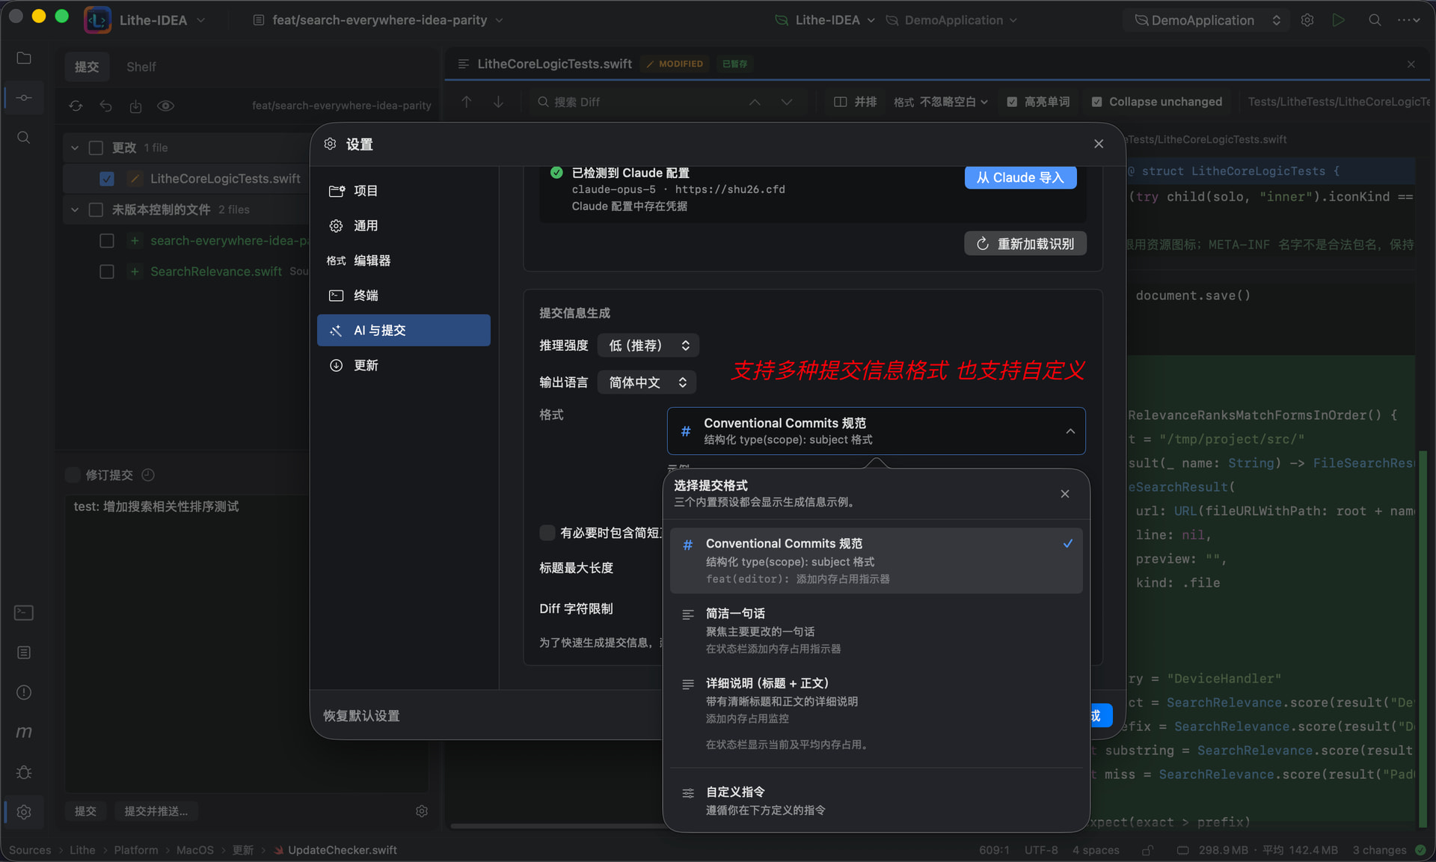This screenshot has height=862, width=1436.
Task: Toggle Collapse unchanged checkbox
Action: click(1096, 102)
